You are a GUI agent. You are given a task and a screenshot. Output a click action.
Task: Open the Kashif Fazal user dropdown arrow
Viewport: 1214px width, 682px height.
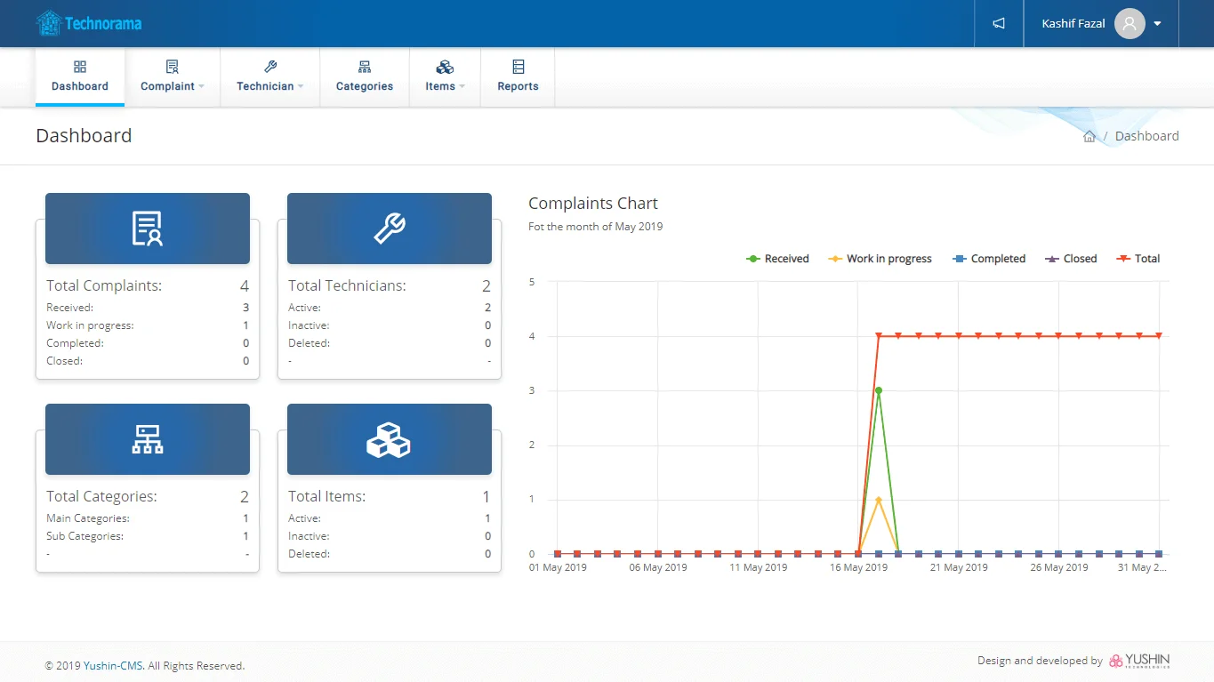coord(1157,24)
